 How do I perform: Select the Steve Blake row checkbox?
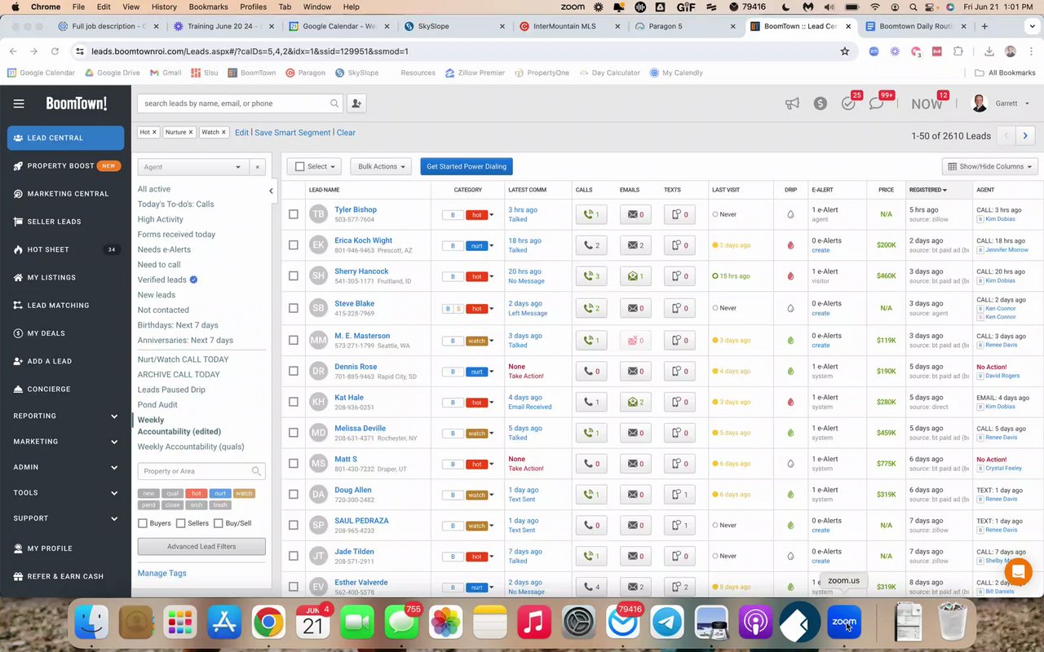[x=294, y=308]
